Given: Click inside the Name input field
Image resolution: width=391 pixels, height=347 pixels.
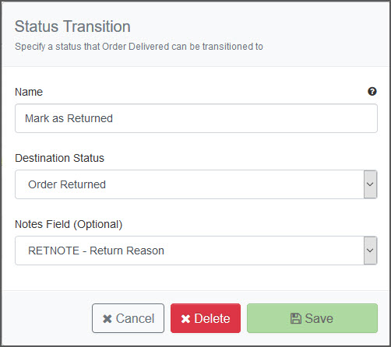Looking at the screenshot, I should point(196,118).
